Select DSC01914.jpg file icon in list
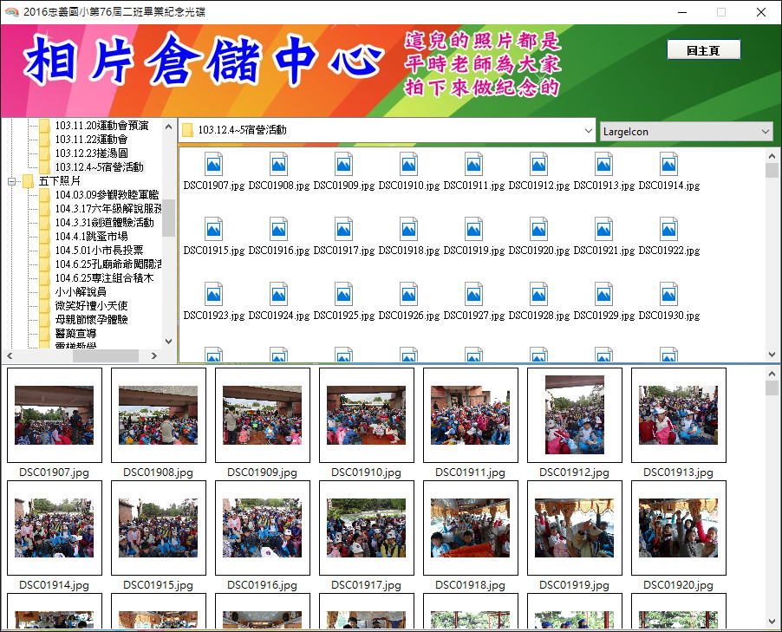Screen dimensions: 782x632 click(x=668, y=165)
